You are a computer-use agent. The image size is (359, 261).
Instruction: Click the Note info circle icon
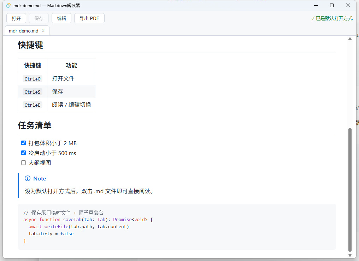point(28,178)
